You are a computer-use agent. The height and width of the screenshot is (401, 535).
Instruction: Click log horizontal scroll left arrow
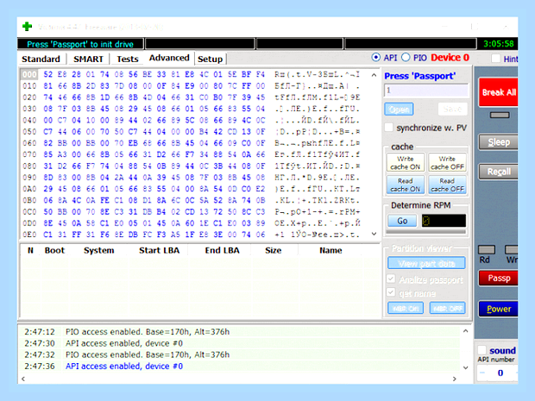click(23, 379)
